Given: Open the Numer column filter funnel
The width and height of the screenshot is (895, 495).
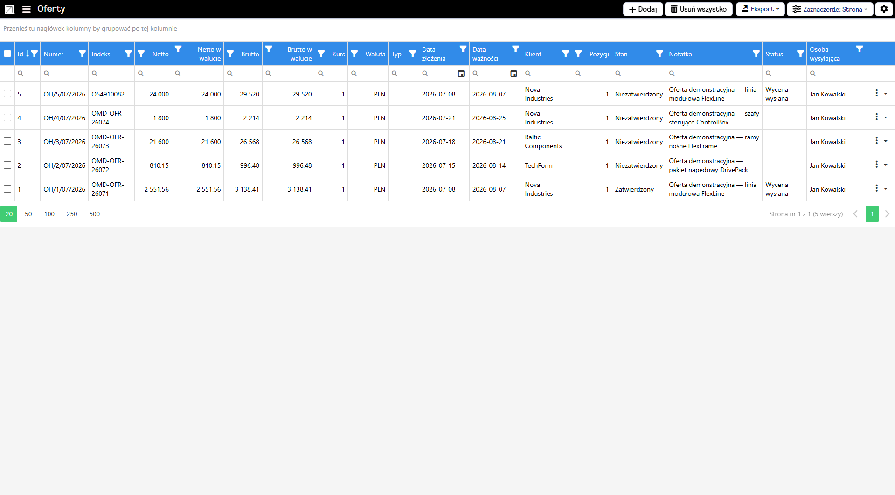Looking at the screenshot, I should point(82,54).
